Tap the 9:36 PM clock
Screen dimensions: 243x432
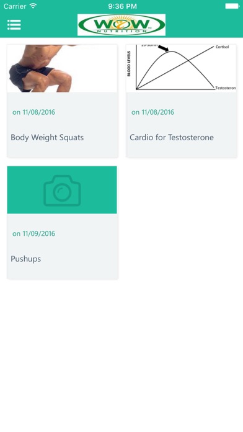[x=122, y=6]
